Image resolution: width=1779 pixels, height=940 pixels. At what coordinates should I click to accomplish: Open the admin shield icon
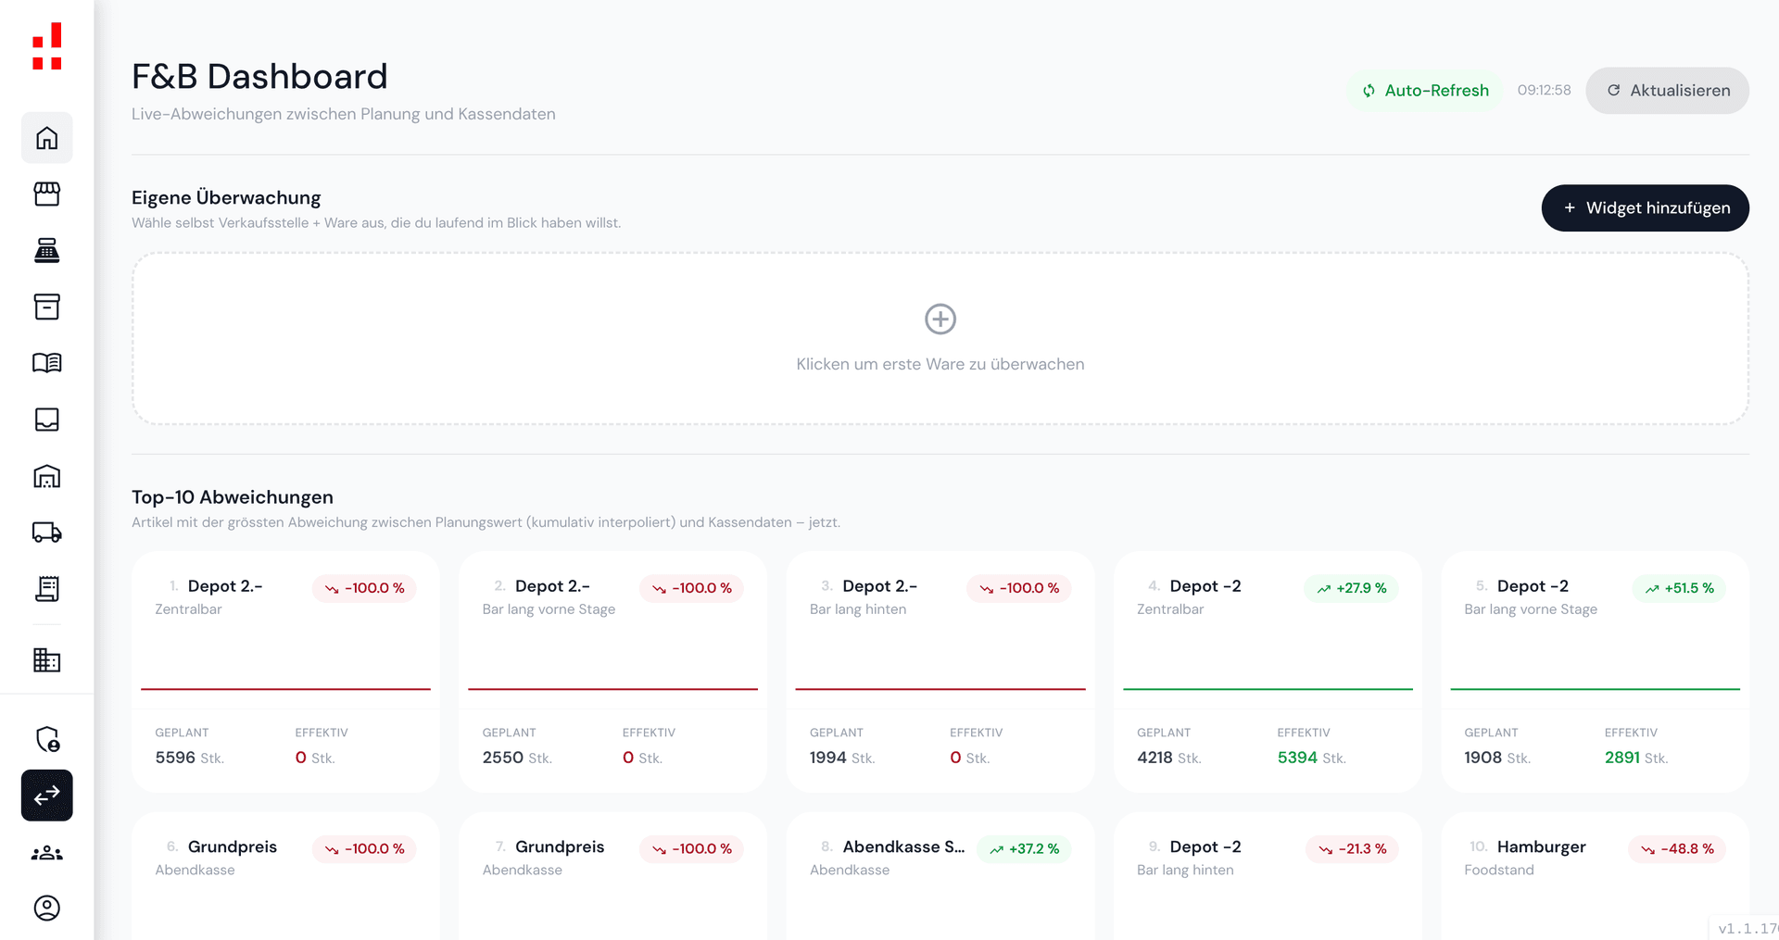point(46,738)
